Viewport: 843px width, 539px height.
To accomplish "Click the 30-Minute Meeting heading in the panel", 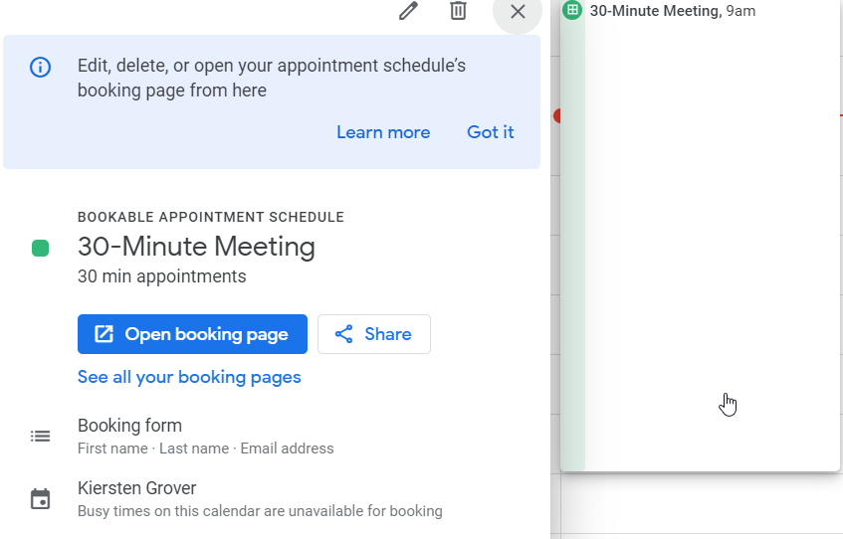I will (196, 247).
